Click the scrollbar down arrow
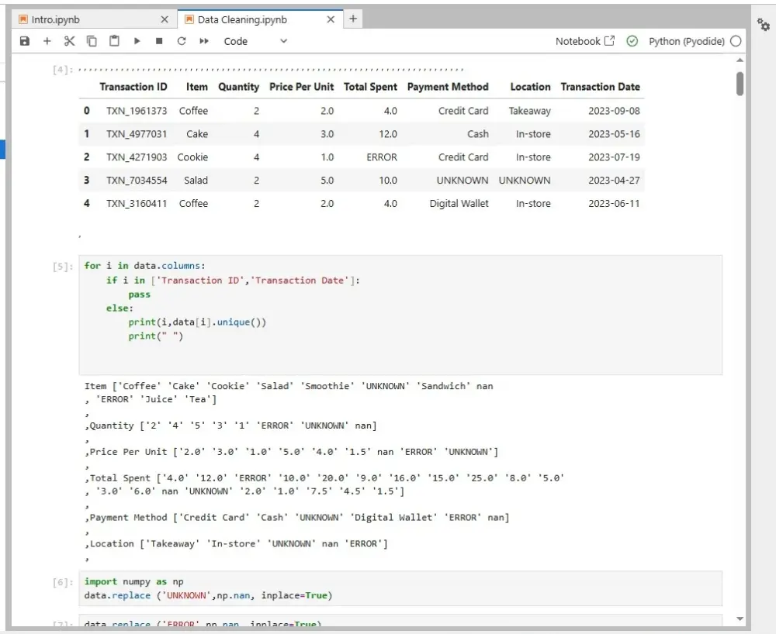 (740, 618)
